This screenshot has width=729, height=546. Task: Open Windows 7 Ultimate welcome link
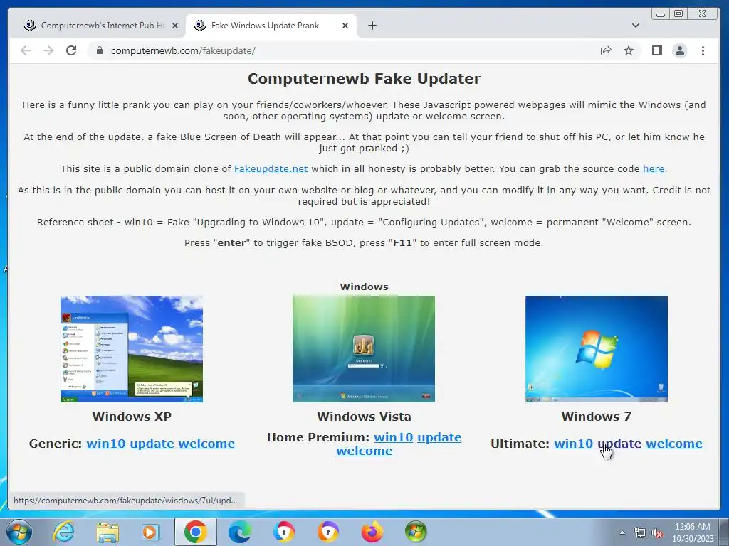click(674, 444)
